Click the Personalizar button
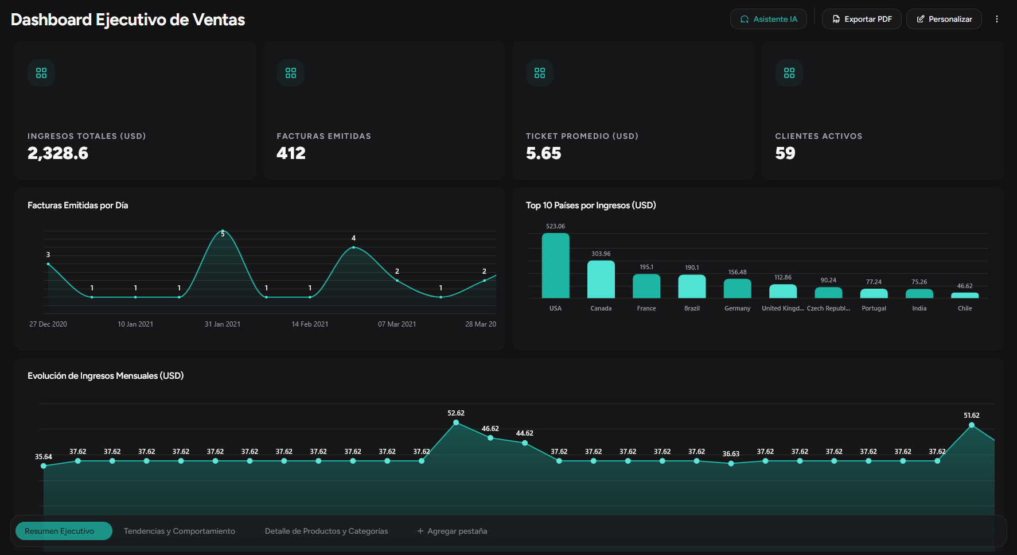This screenshot has width=1017, height=555. point(944,19)
